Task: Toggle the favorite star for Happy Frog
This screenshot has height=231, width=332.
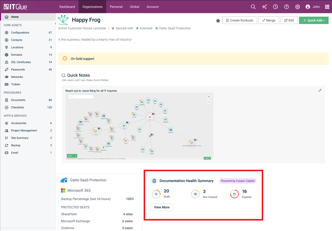Action: [218, 21]
